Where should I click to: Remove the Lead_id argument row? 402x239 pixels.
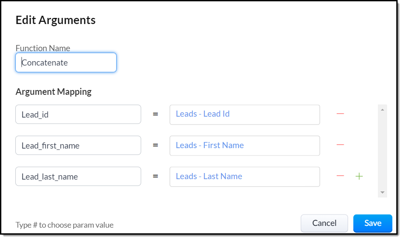340,114
